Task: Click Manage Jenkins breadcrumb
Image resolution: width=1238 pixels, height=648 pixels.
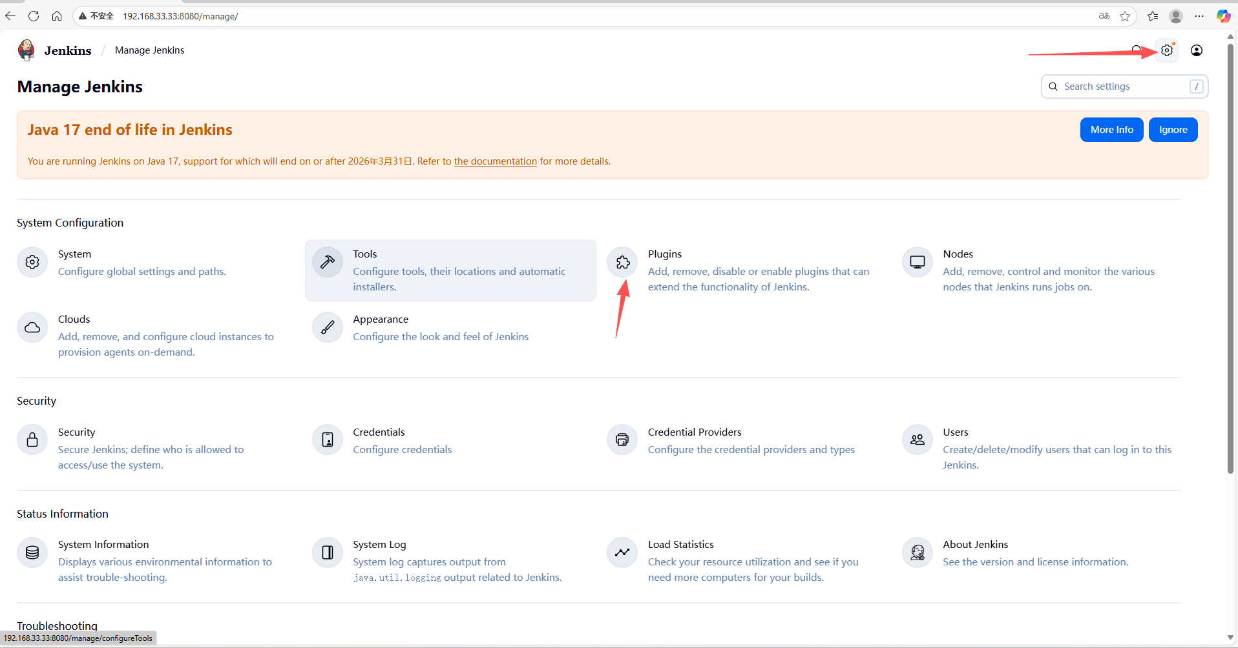Action: click(149, 50)
